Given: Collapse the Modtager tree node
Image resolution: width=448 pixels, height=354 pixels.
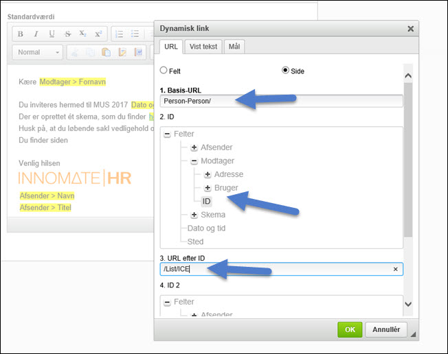Looking at the screenshot, I should tap(194, 161).
